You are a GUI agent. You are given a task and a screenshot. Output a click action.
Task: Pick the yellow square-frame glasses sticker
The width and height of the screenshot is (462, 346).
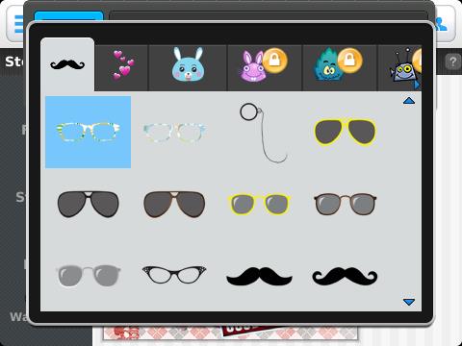[x=259, y=204]
